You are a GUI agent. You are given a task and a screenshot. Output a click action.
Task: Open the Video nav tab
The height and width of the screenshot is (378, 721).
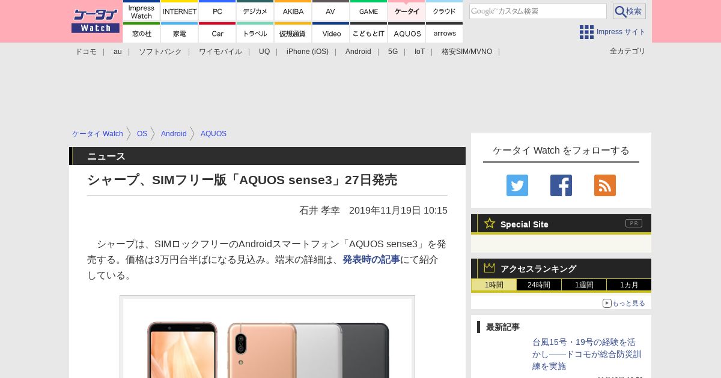(x=331, y=33)
